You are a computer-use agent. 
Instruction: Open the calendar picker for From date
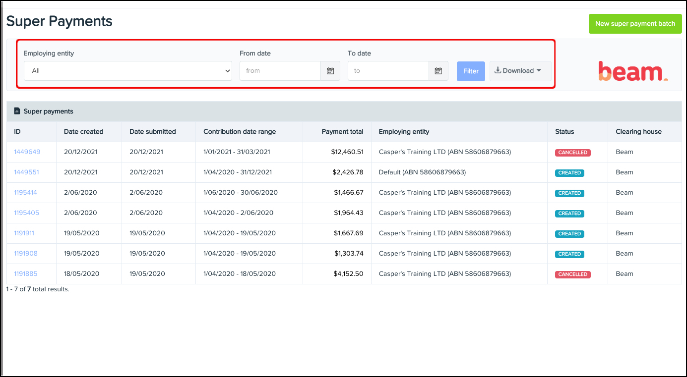330,71
